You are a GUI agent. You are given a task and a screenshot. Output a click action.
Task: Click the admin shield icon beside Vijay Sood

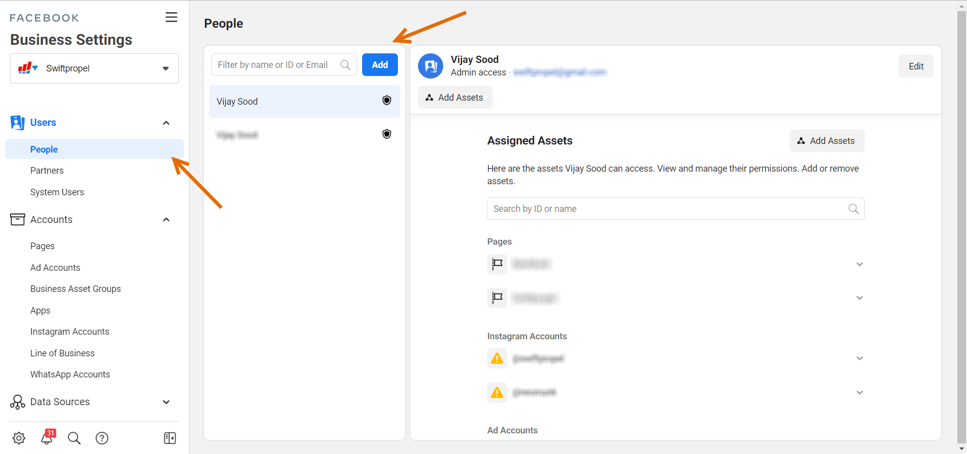(386, 101)
